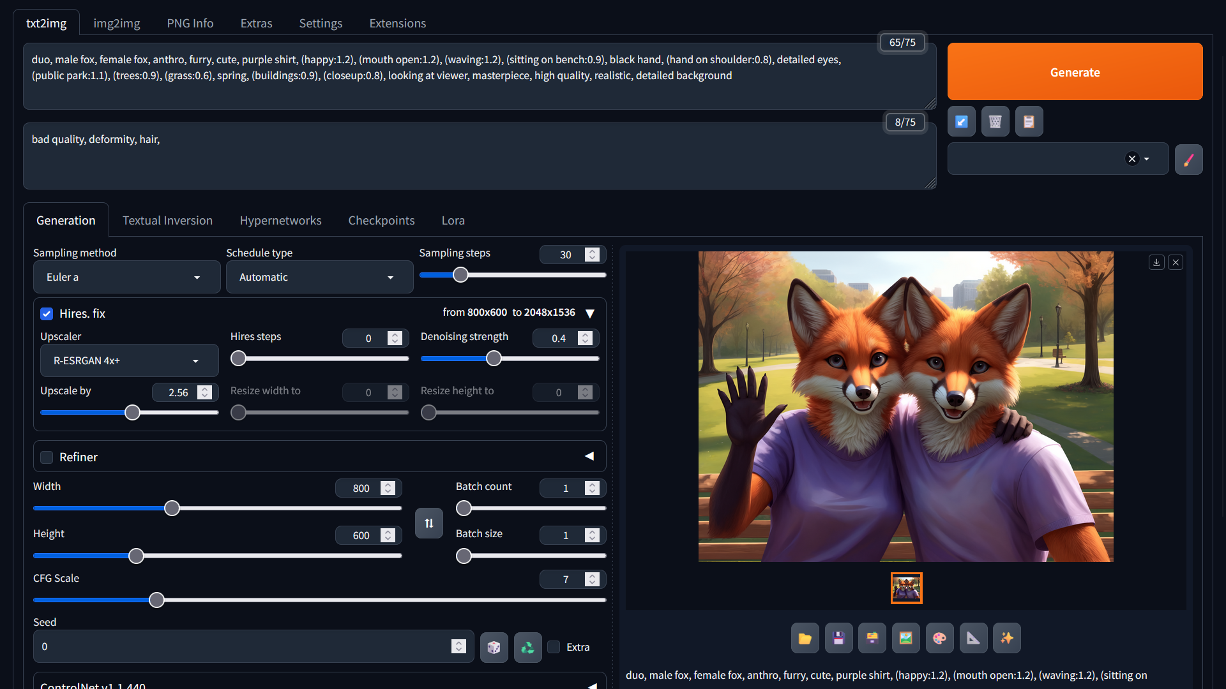This screenshot has width=1226, height=689.
Task: Click the reuse seed recycle icon
Action: pyautogui.click(x=527, y=648)
